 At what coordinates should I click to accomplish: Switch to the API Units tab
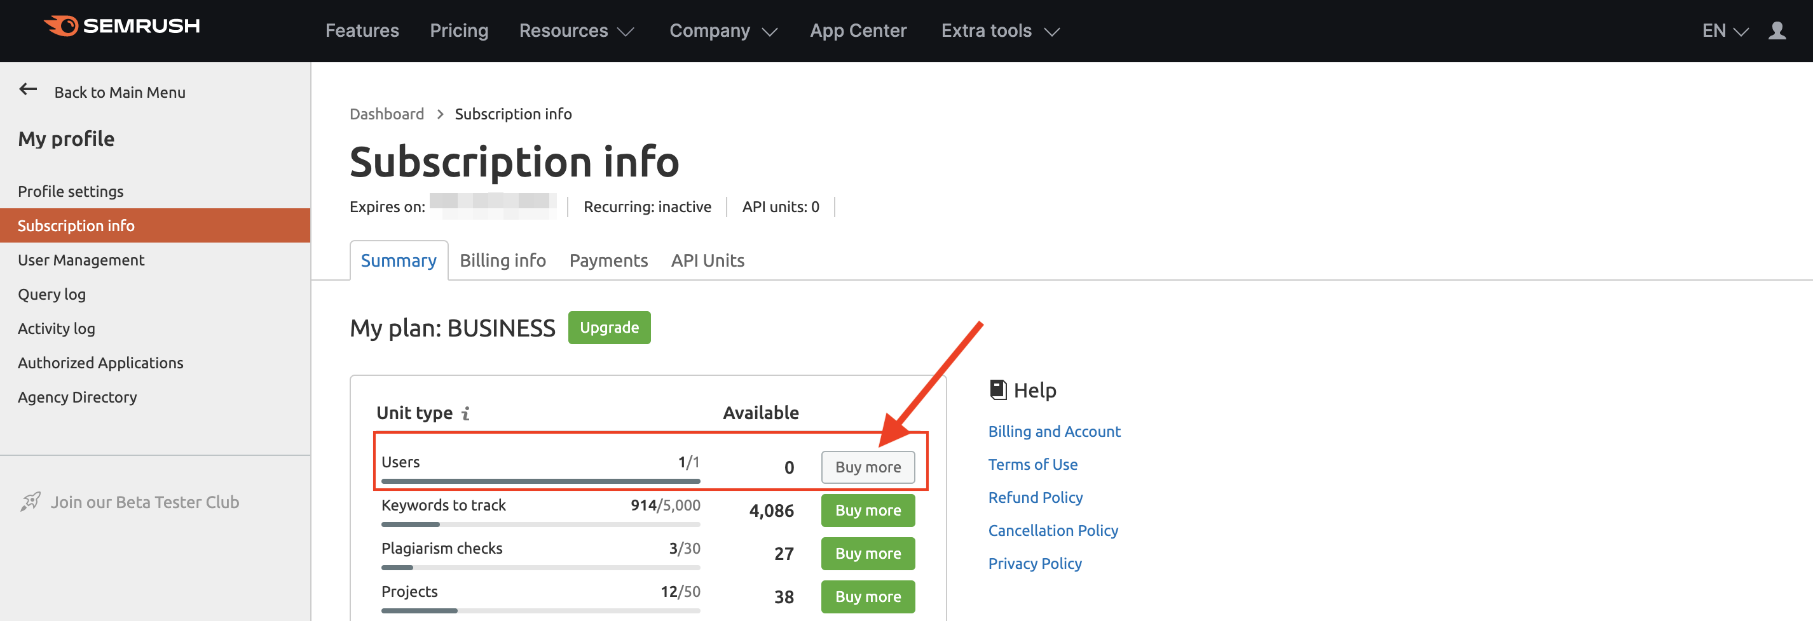pos(708,260)
